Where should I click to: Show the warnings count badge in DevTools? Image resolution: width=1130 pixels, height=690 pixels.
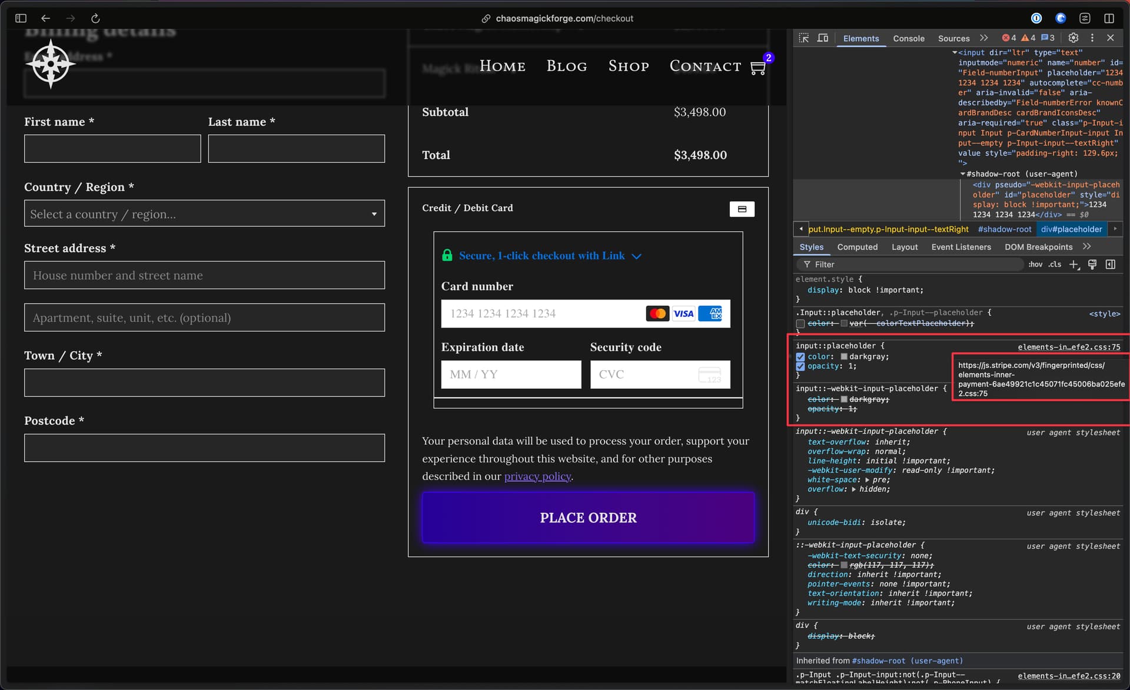(x=1028, y=38)
